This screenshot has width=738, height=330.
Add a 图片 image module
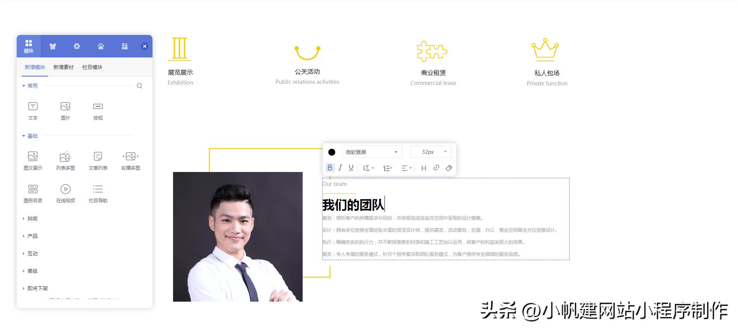66,111
